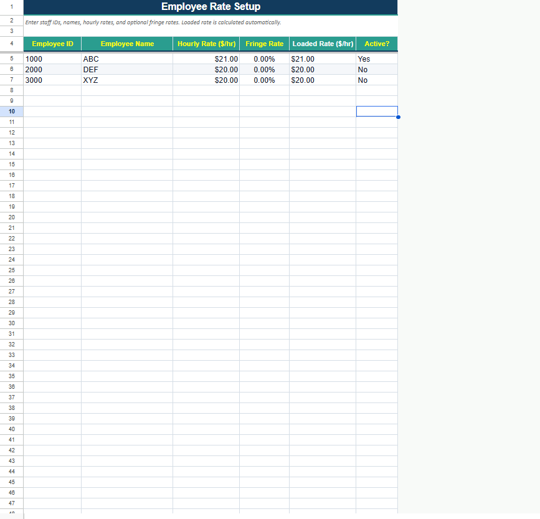Select row header 8

pyautogui.click(x=12, y=90)
